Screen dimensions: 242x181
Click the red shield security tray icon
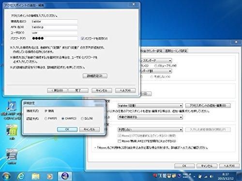(x=155, y=176)
